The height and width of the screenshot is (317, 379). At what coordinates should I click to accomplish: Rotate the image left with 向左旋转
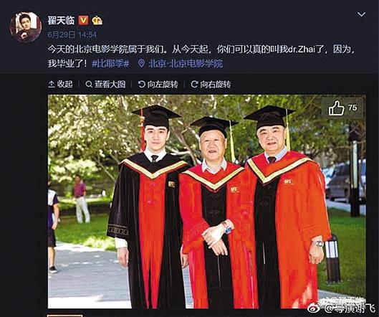158,84
